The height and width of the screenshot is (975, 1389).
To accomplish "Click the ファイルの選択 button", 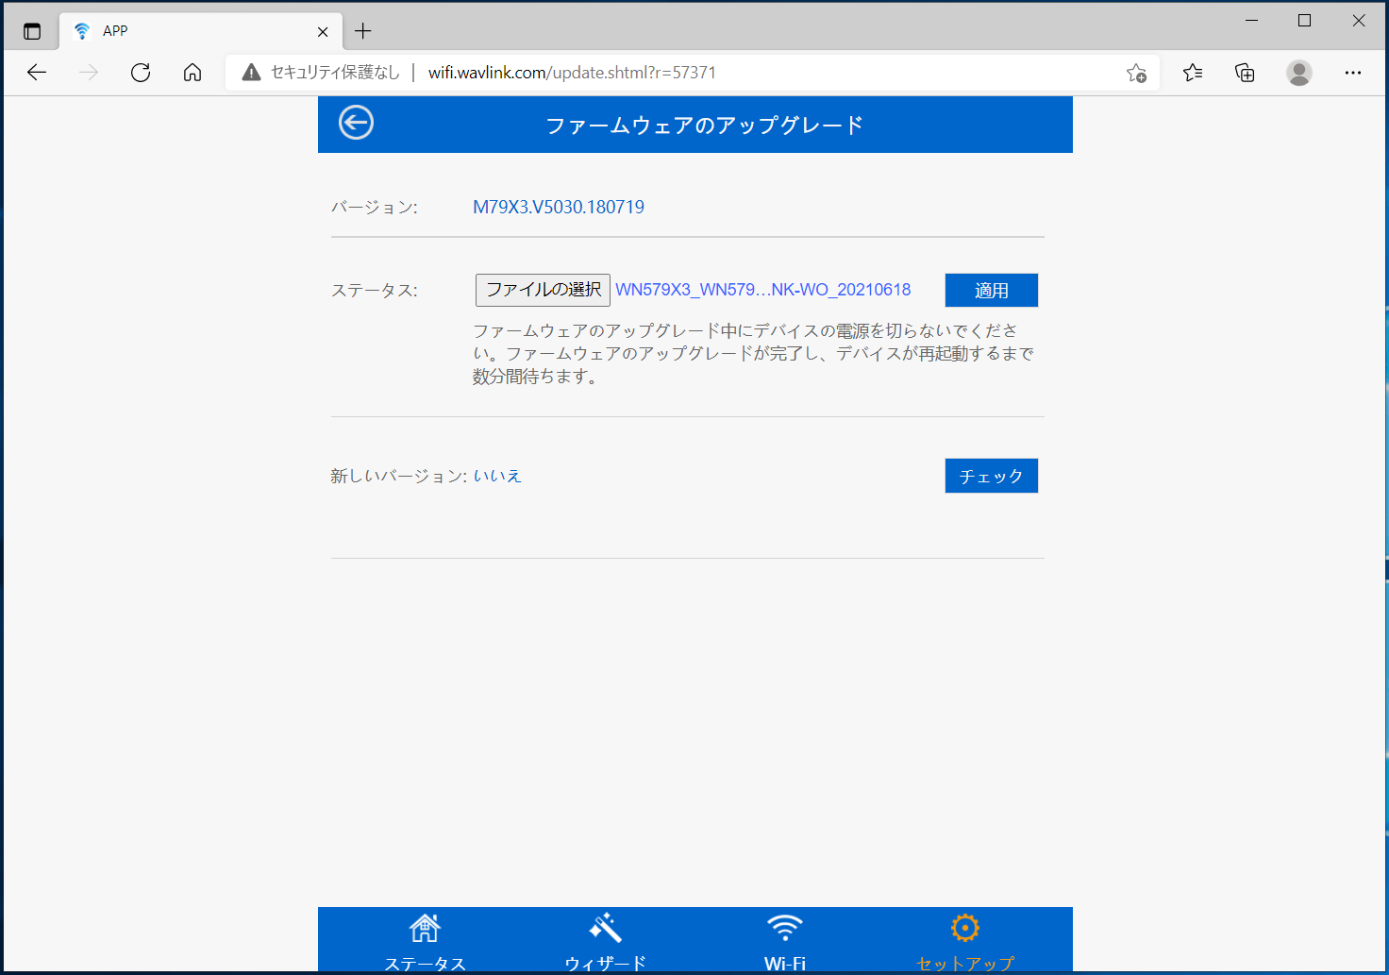I will (x=544, y=290).
